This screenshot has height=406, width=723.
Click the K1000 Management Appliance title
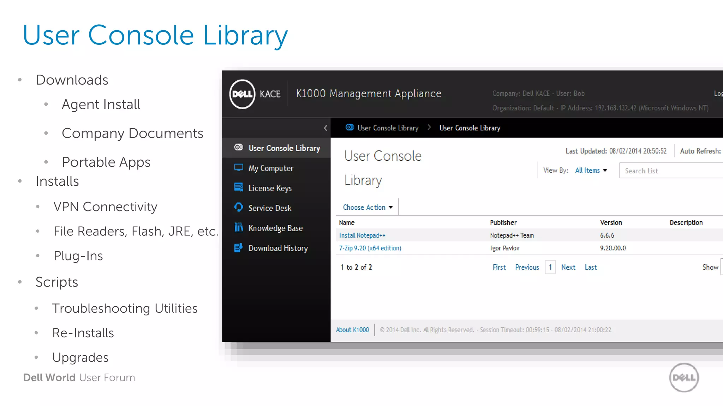[369, 93]
